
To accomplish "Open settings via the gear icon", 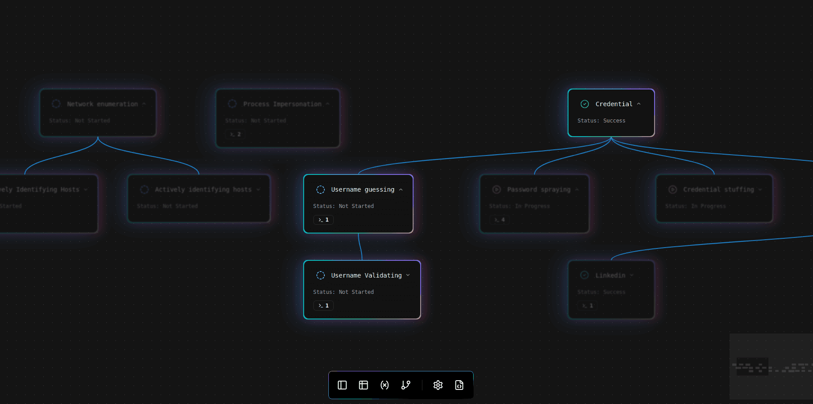I will click(x=438, y=385).
